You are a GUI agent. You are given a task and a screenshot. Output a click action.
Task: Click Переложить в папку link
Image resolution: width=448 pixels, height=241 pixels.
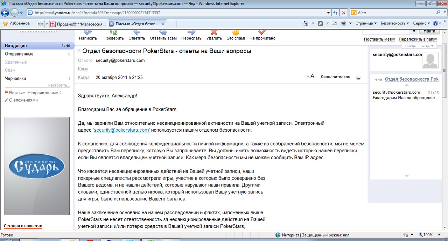418,39
